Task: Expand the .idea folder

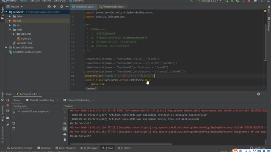Action: point(10,16)
